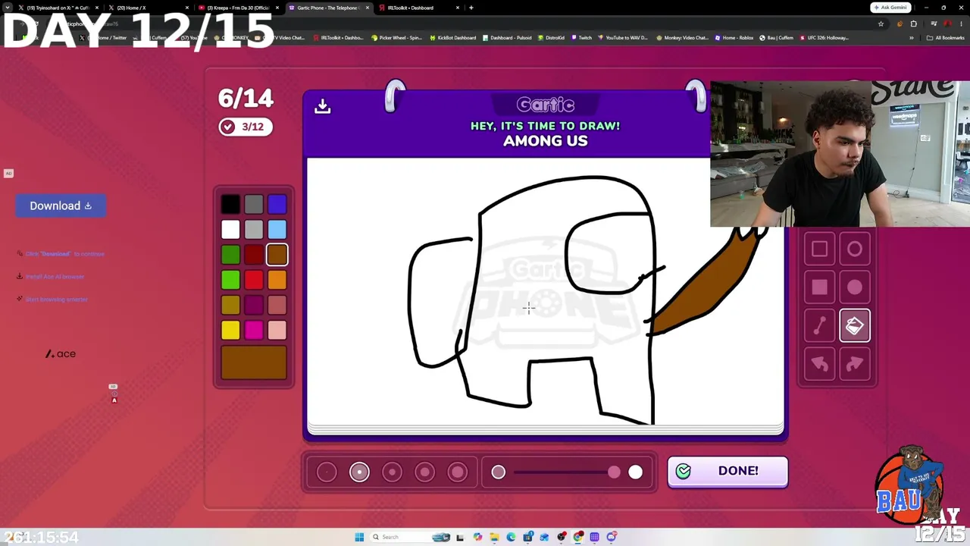The width and height of the screenshot is (970, 546).
Task: Click the blue Download ad button
Action: point(61,206)
